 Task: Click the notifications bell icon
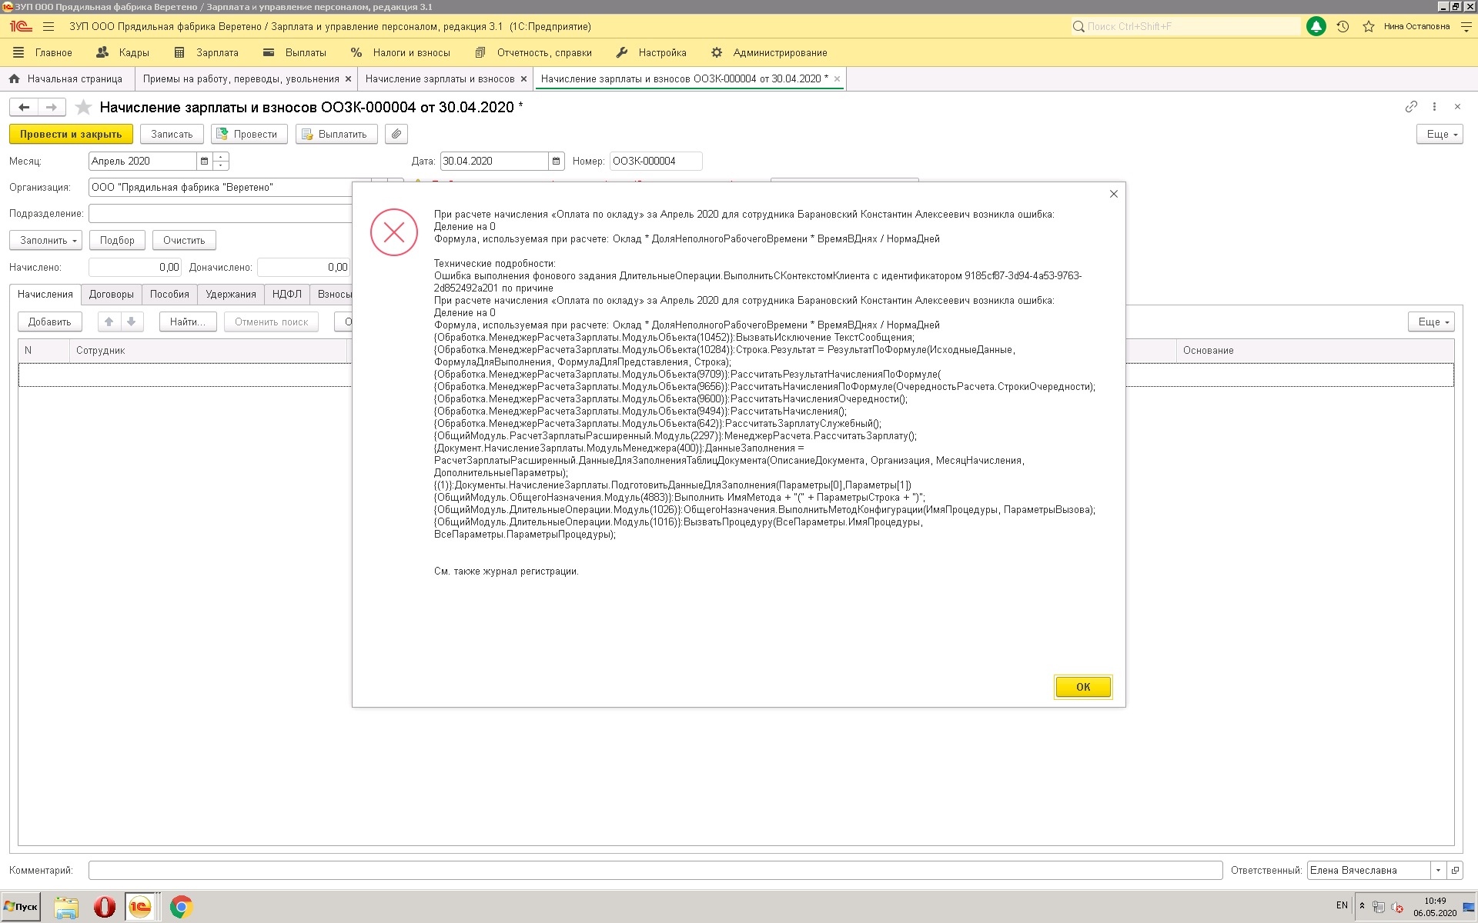pos(1316,26)
